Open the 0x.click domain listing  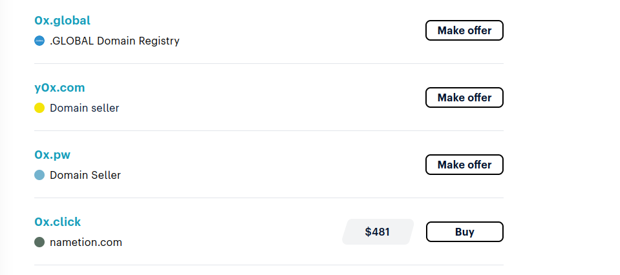58,221
